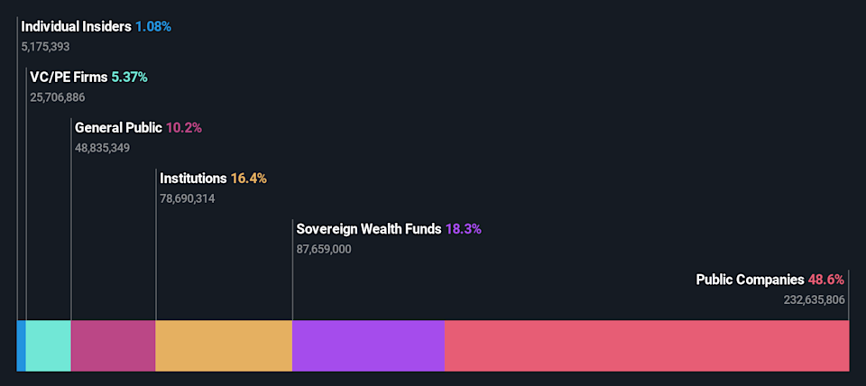Screen dimensions: 866x386
Task: Select the red Public Companies bar segment
Action: [647, 345]
